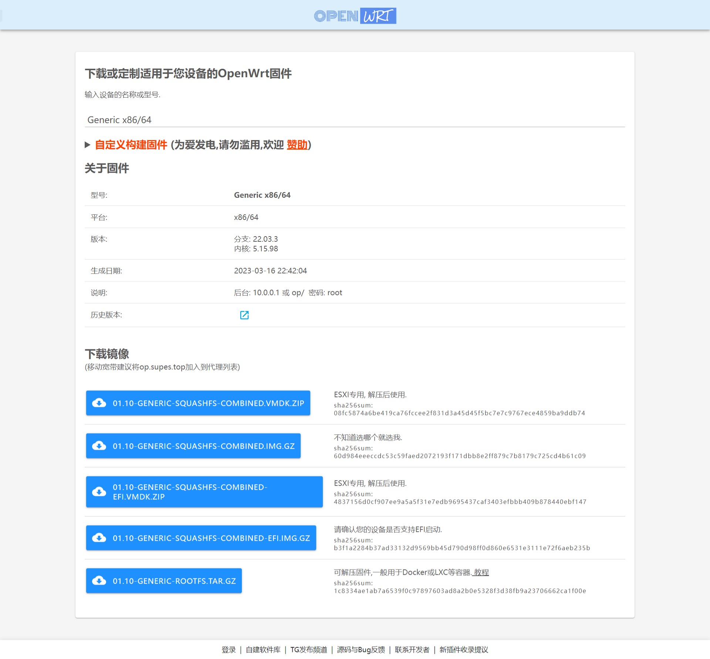Open 源码与Bug反馈 footer link
The height and width of the screenshot is (659, 710).
[x=361, y=650]
